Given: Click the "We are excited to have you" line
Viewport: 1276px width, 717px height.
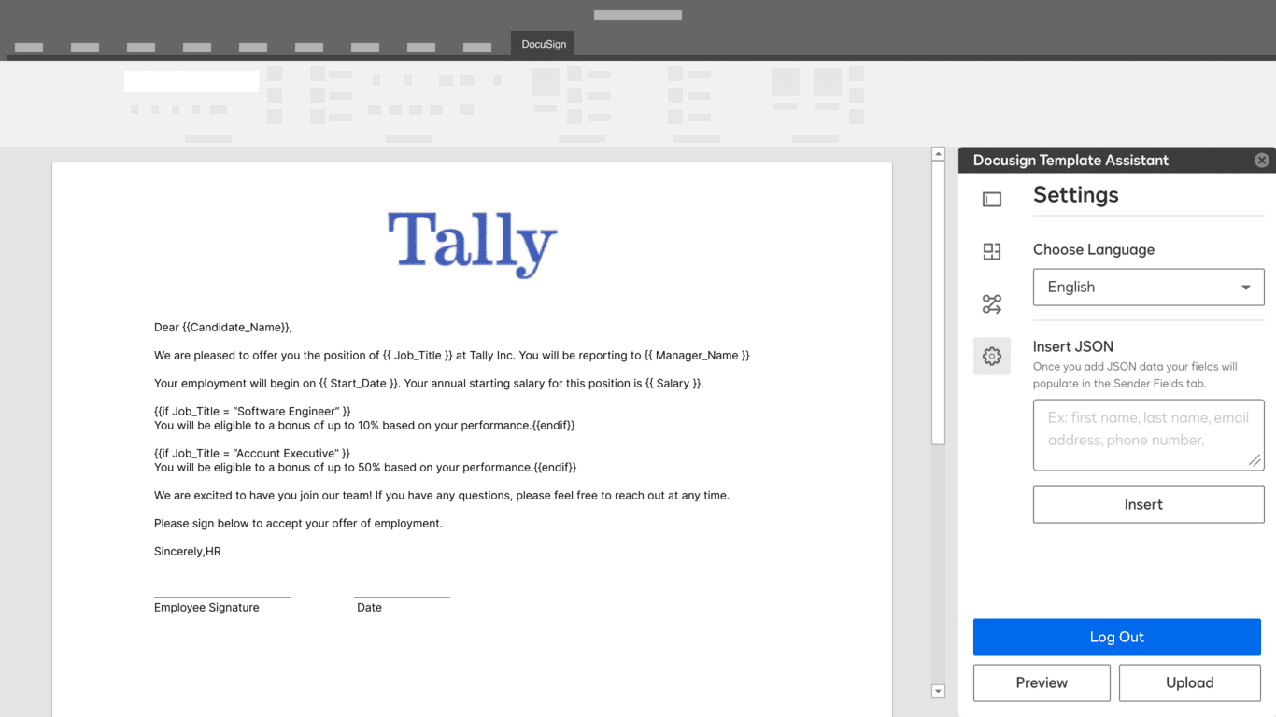Looking at the screenshot, I should click(x=442, y=496).
